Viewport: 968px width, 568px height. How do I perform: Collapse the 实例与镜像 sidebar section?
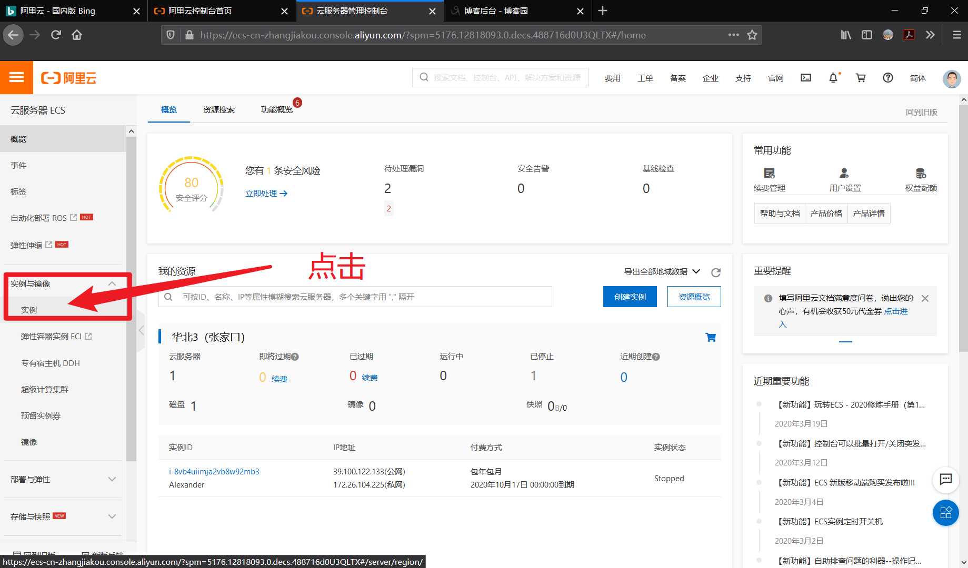112,283
